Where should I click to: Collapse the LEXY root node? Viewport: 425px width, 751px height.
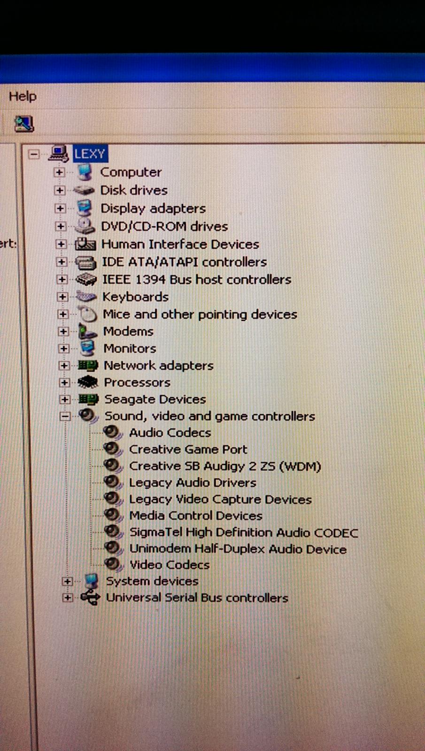[34, 154]
